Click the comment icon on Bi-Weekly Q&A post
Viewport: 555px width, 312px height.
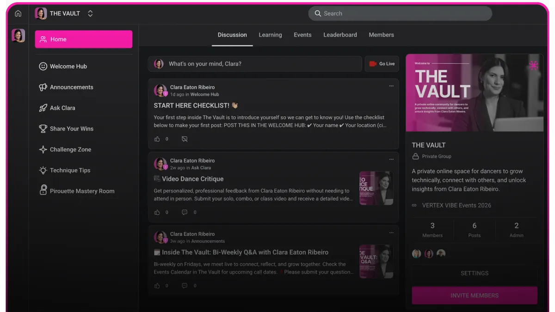(185, 286)
